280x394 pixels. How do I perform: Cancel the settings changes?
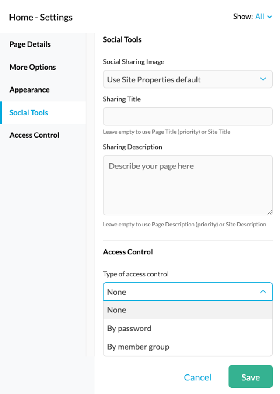click(198, 377)
